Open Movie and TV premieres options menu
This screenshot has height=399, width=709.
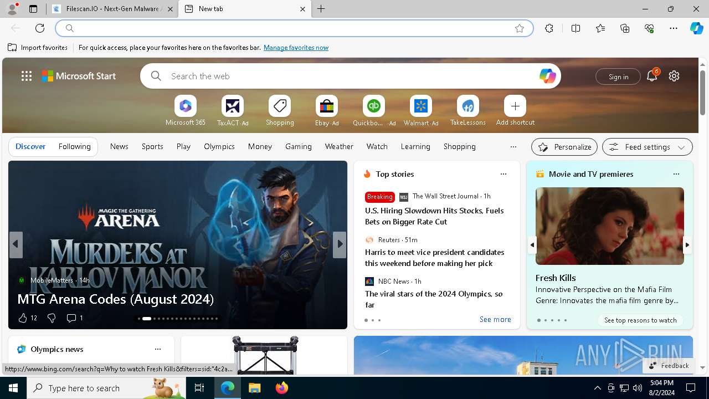pyautogui.click(x=676, y=174)
